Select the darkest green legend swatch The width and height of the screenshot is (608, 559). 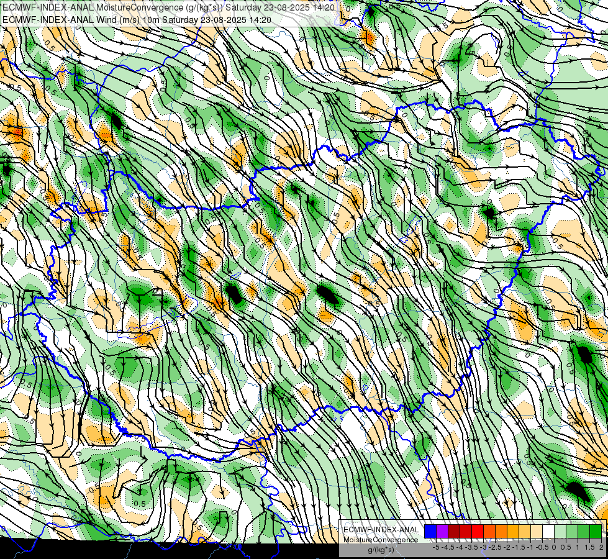(x=596, y=532)
